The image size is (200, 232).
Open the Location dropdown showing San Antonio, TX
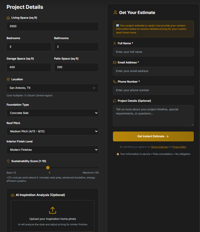point(52,88)
